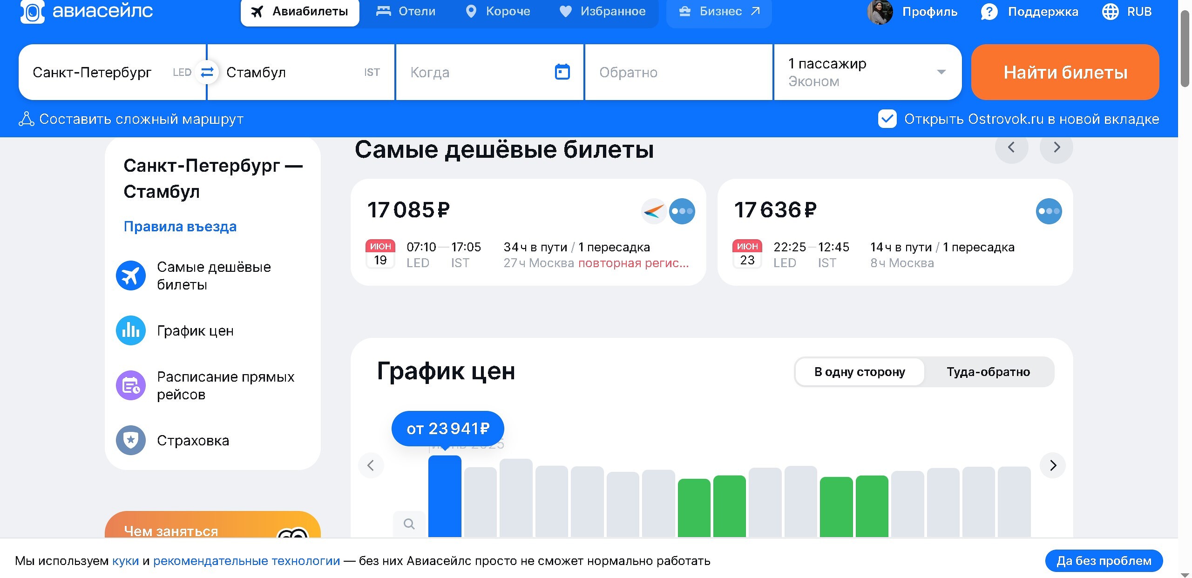The image size is (1192, 578).
Task: Expand the 1 пассажир Эконом dropdown
Action: pyautogui.click(x=941, y=72)
